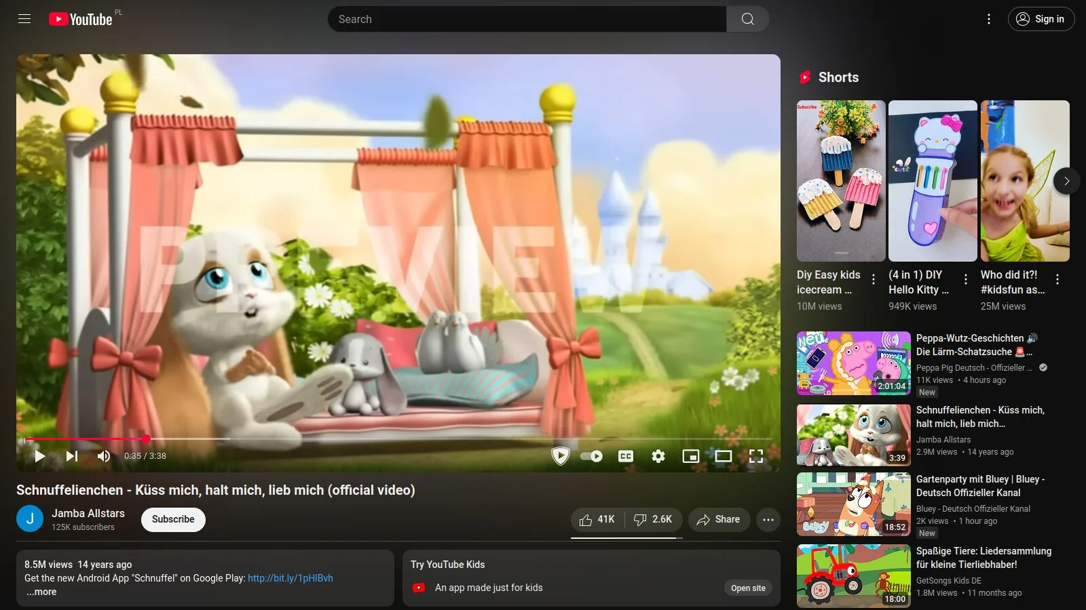Image resolution: width=1086 pixels, height=610 pixels.
Task: Toggle closed captions on
Action: pos(626,456)
